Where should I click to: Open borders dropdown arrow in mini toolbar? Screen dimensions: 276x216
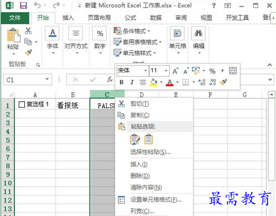[x=194, y=82]
